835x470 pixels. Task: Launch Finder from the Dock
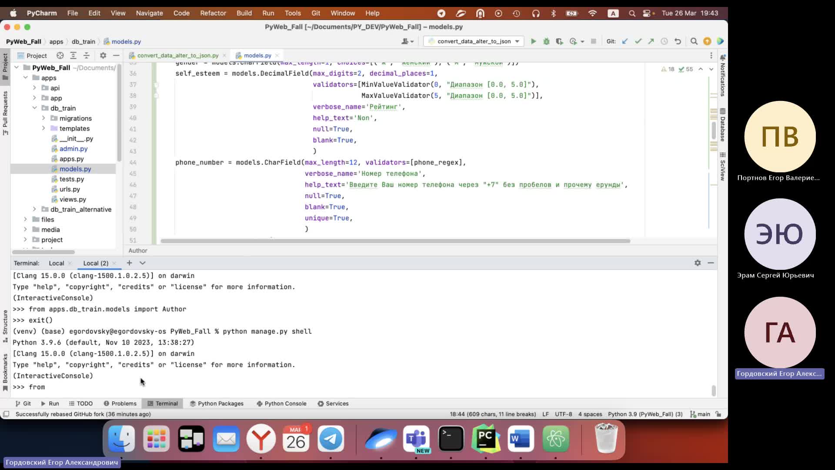click(x=121, y=439)
